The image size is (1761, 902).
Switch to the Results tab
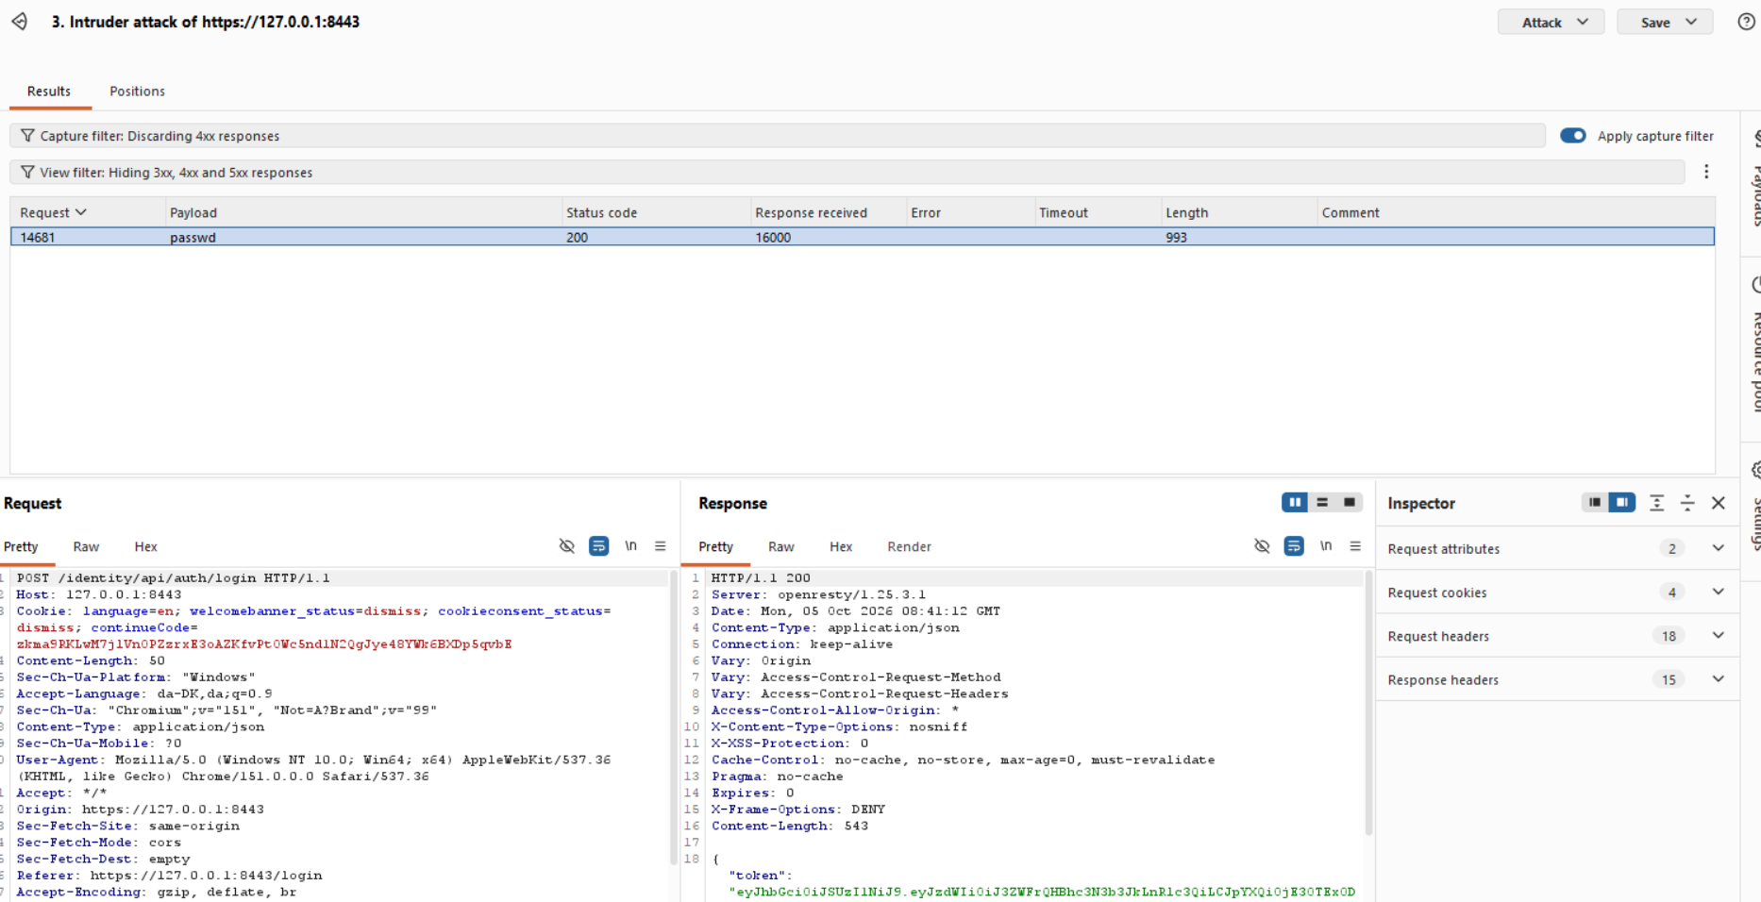[49, 92]
